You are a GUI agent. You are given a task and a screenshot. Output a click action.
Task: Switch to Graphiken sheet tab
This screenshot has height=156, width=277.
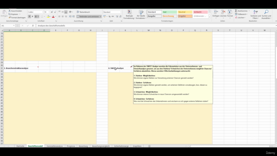(x=137, y=146)
